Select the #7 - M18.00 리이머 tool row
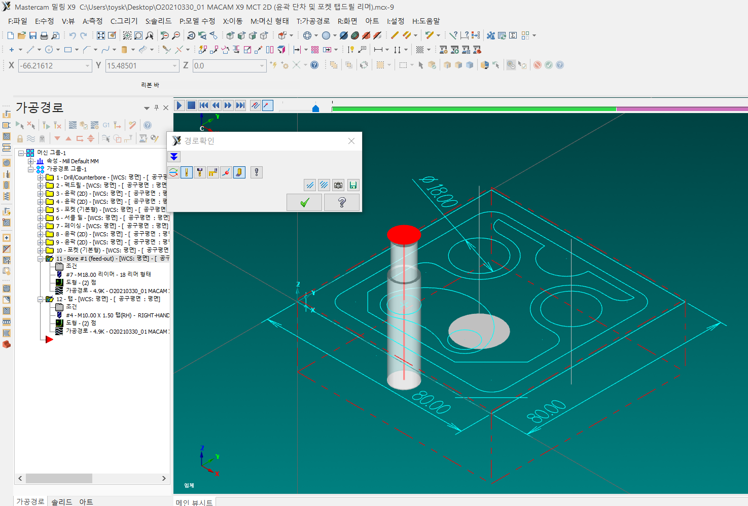The height and width of the screenshot is (506, 748). click(x=103, y=274)
